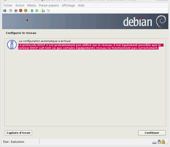Image resolution: width=170 pixels, height=147 pixels.
Task: Click the Debian swirl logo
Action: (x=161, y=21)
